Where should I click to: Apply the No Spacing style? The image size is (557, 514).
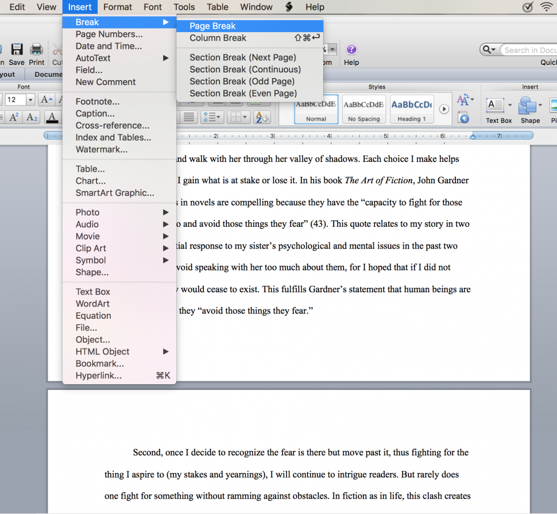tap(363, 109)
